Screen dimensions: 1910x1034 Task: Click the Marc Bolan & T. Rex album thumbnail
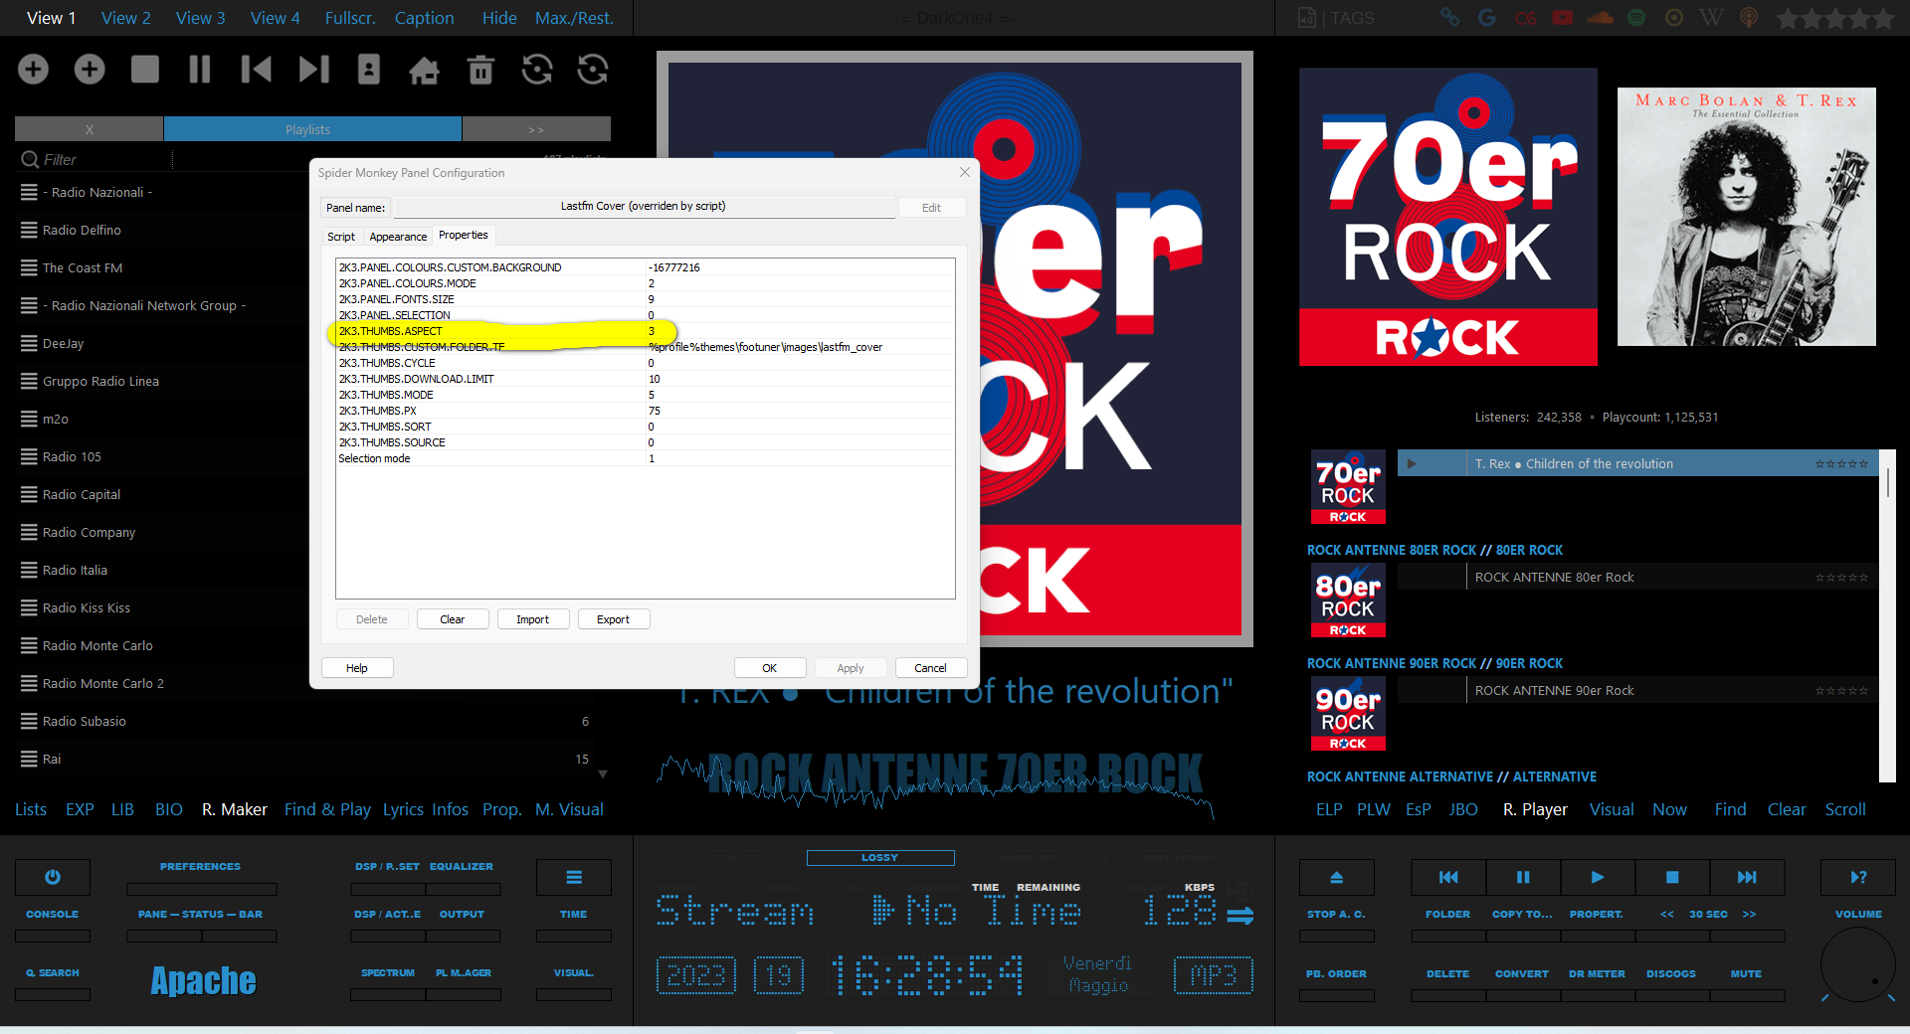(1747, 217)
